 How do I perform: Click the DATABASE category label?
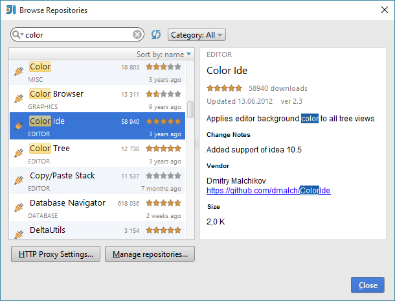pyautogui.click(x=43, y=216)
